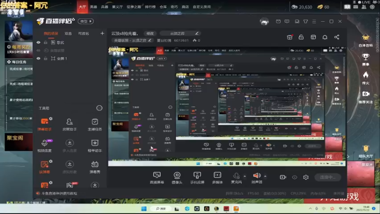
Task: Click the skin shirt icon in title bar
Action: [x=305, y=21]
